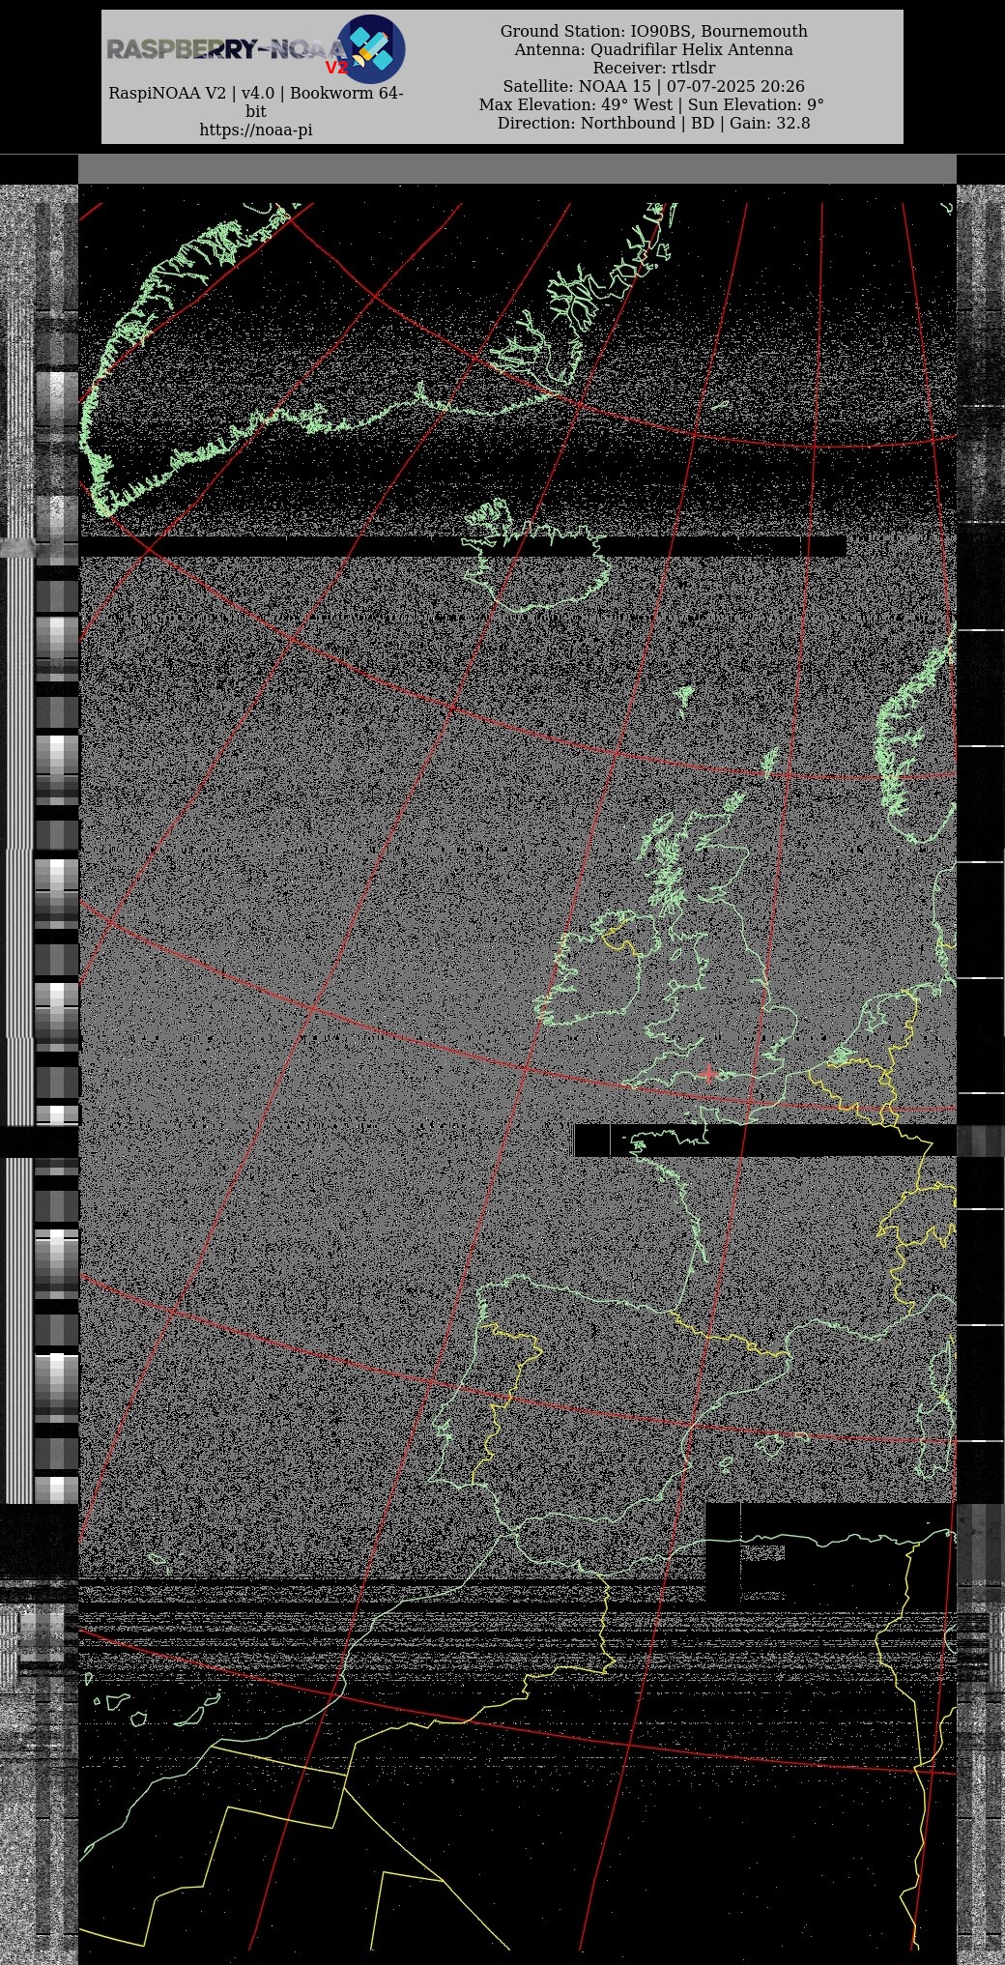This screenshot has height=1965, width=1005.
Task: Click the 'Antenna: Quadrifilar Helix Antenna' line
Action: [654, 49]
